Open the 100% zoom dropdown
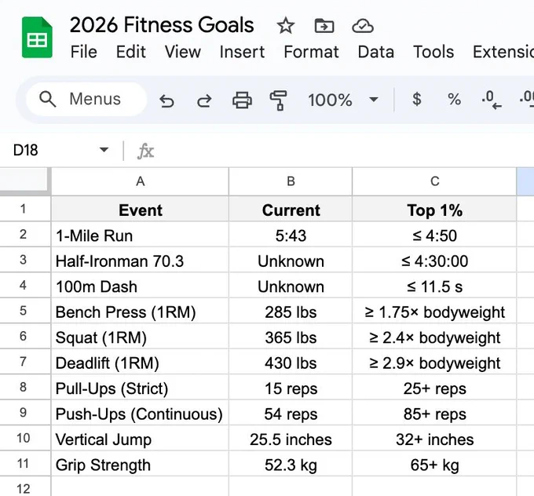The height and width of the screenshot is (496, 534). click(342, 100)
